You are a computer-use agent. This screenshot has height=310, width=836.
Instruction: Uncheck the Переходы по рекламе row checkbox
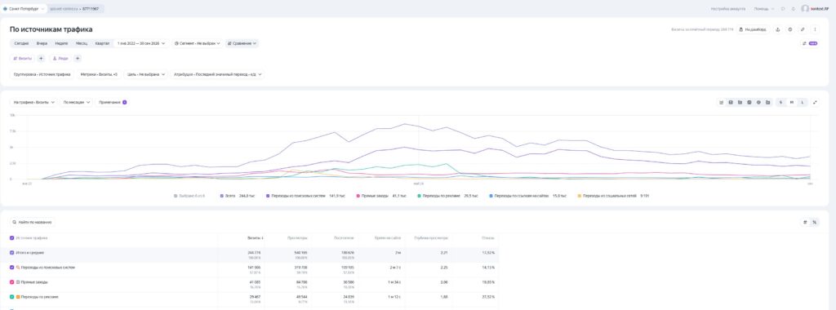12,297
